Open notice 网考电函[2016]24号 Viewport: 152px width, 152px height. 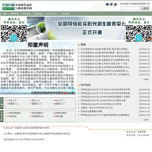(x=106, y=115)
